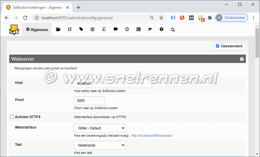Minimize the browser window
Viewport: 260px width, 157px height.
(226, 4)
